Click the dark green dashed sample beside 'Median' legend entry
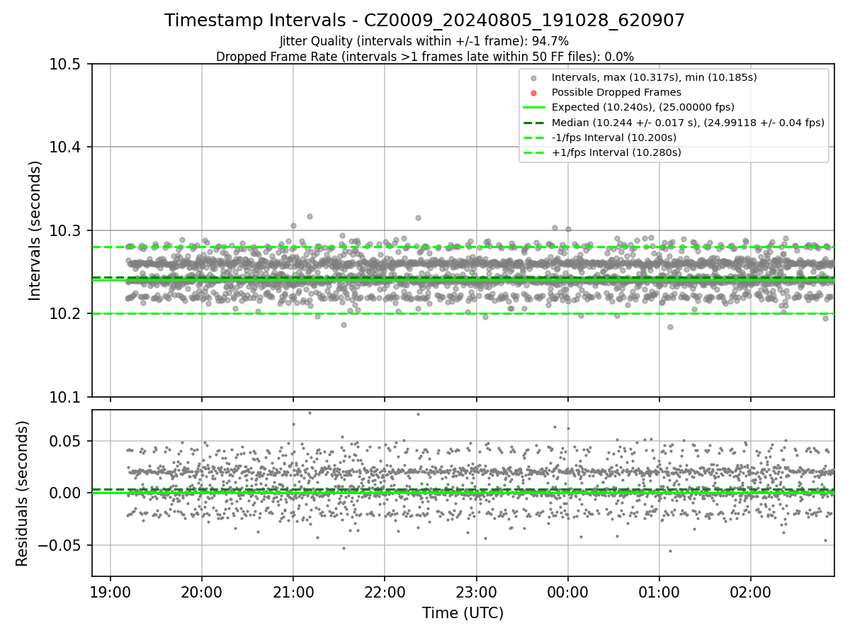This screenshot has height=638, width=850. point(534,123)
